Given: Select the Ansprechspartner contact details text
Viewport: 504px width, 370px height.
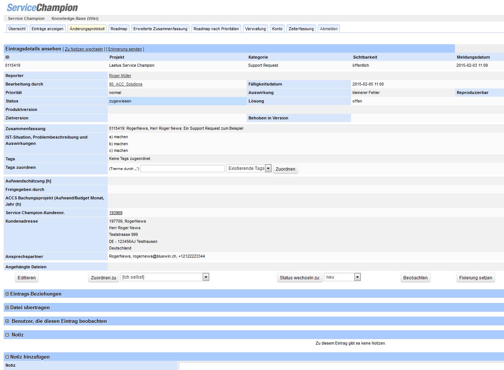Looking at the screenshot, I should (157, 256).
